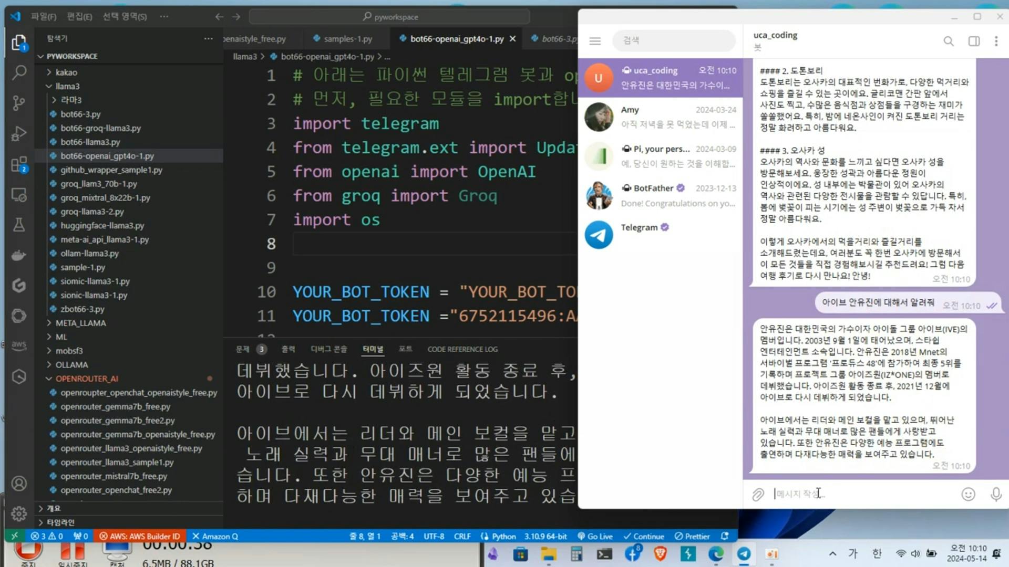Switch to the 디버그 콘솔 panel tab
This screenshot has width=1009, height=567.
pos(329,349)
